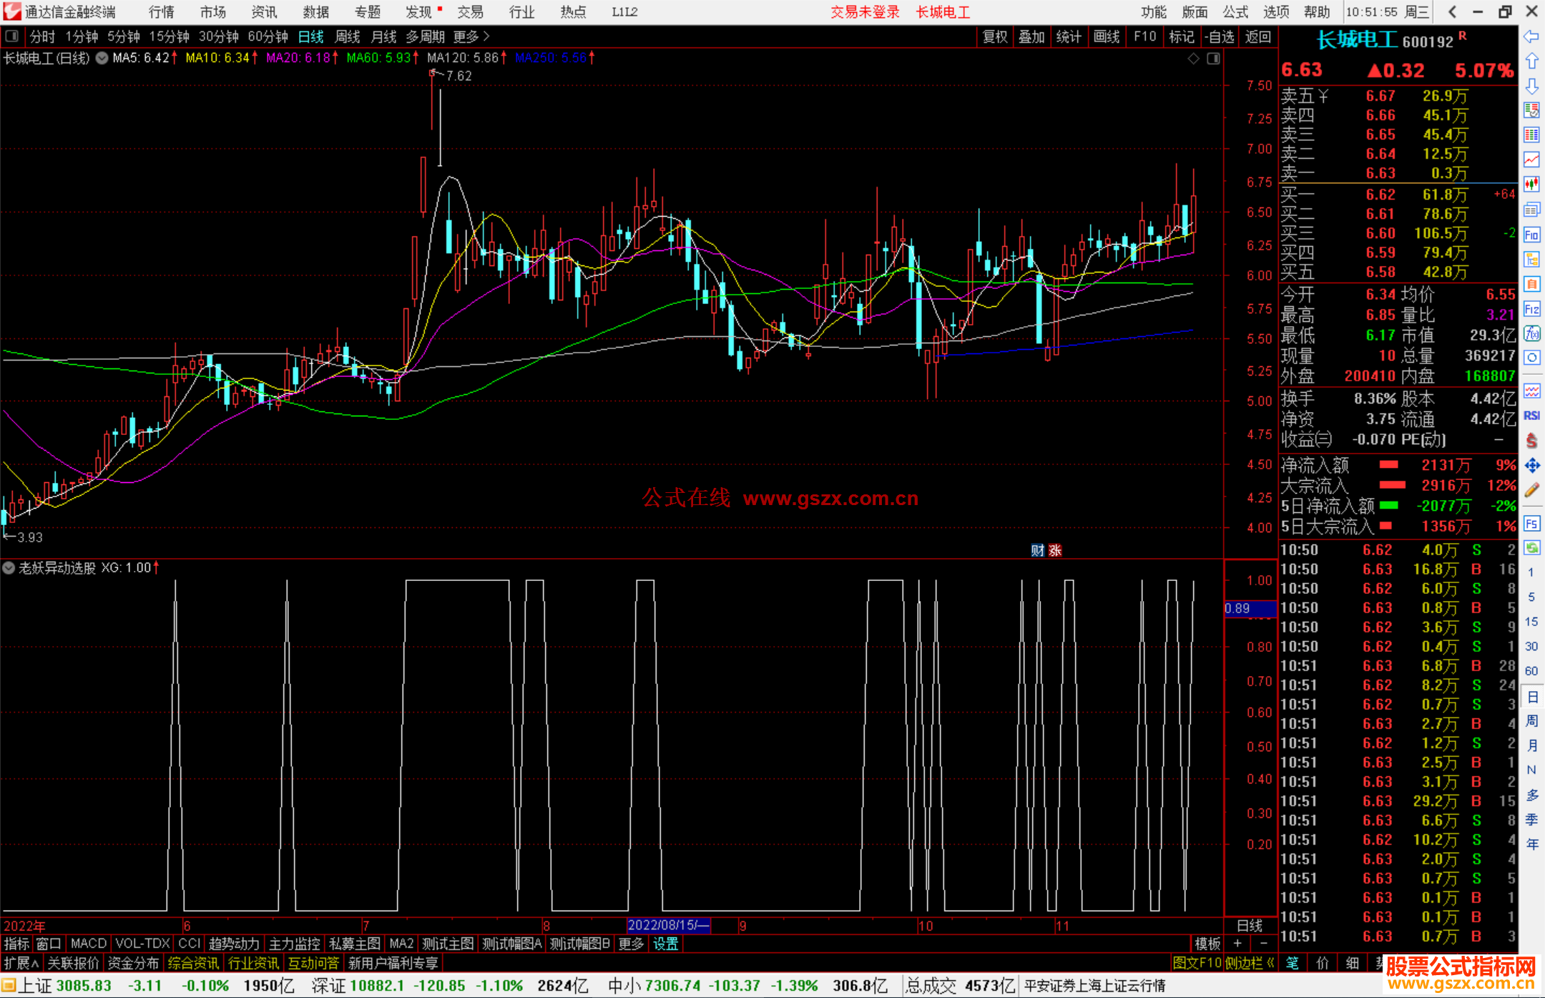
Task: Open the -自选 watchlist option
Action: (1220, 36)
